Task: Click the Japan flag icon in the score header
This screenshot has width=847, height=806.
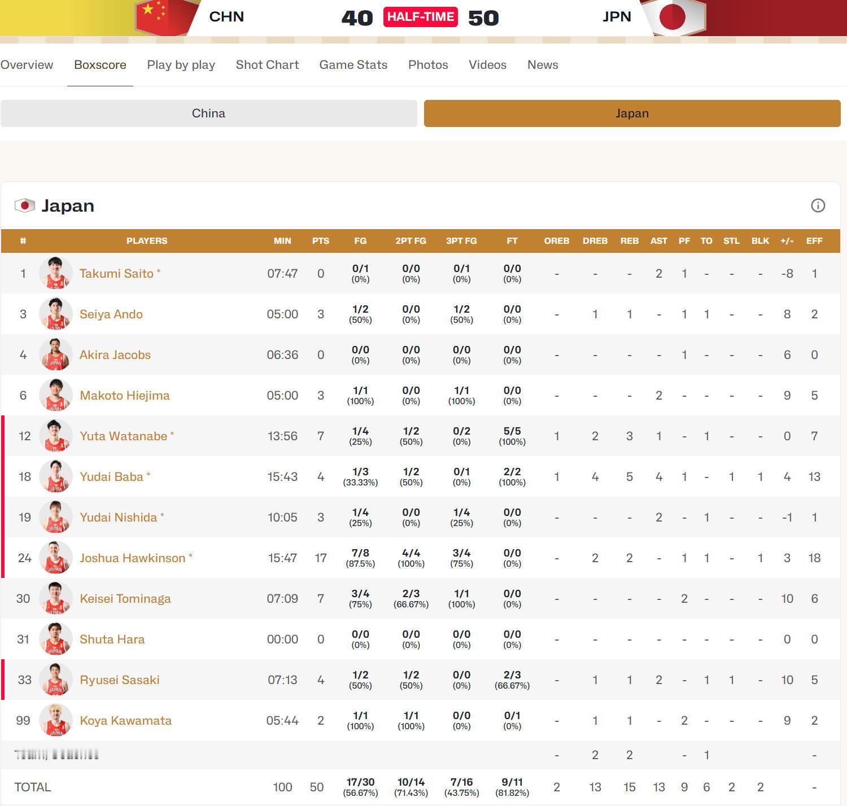Action: pyautogui.click(x=674, y=17)
